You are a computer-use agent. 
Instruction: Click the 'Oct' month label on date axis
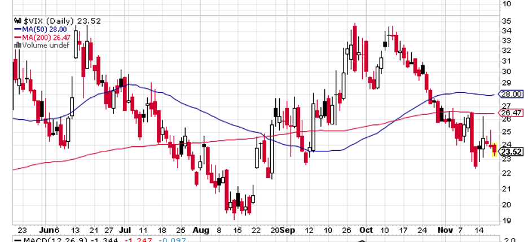[366, 231]
